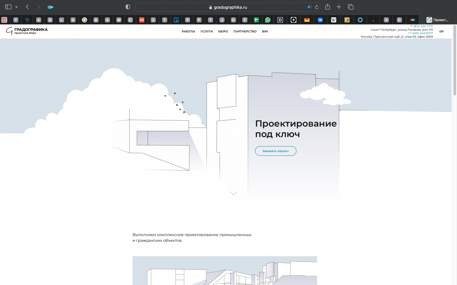The image size is (457, 285).
Task: Open the privacy report shield icon
Action: [128, 7]
